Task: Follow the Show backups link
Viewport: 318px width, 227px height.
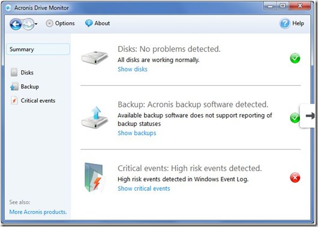Action: pos(137,133)
